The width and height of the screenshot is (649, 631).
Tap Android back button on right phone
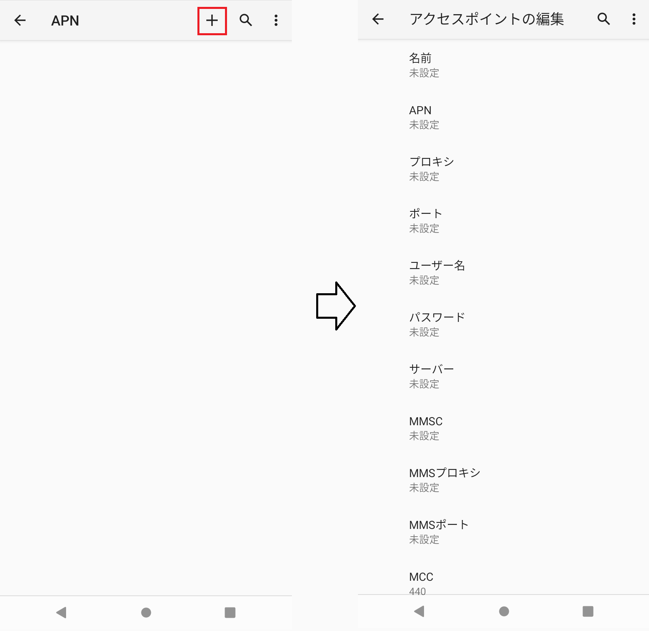419,611
